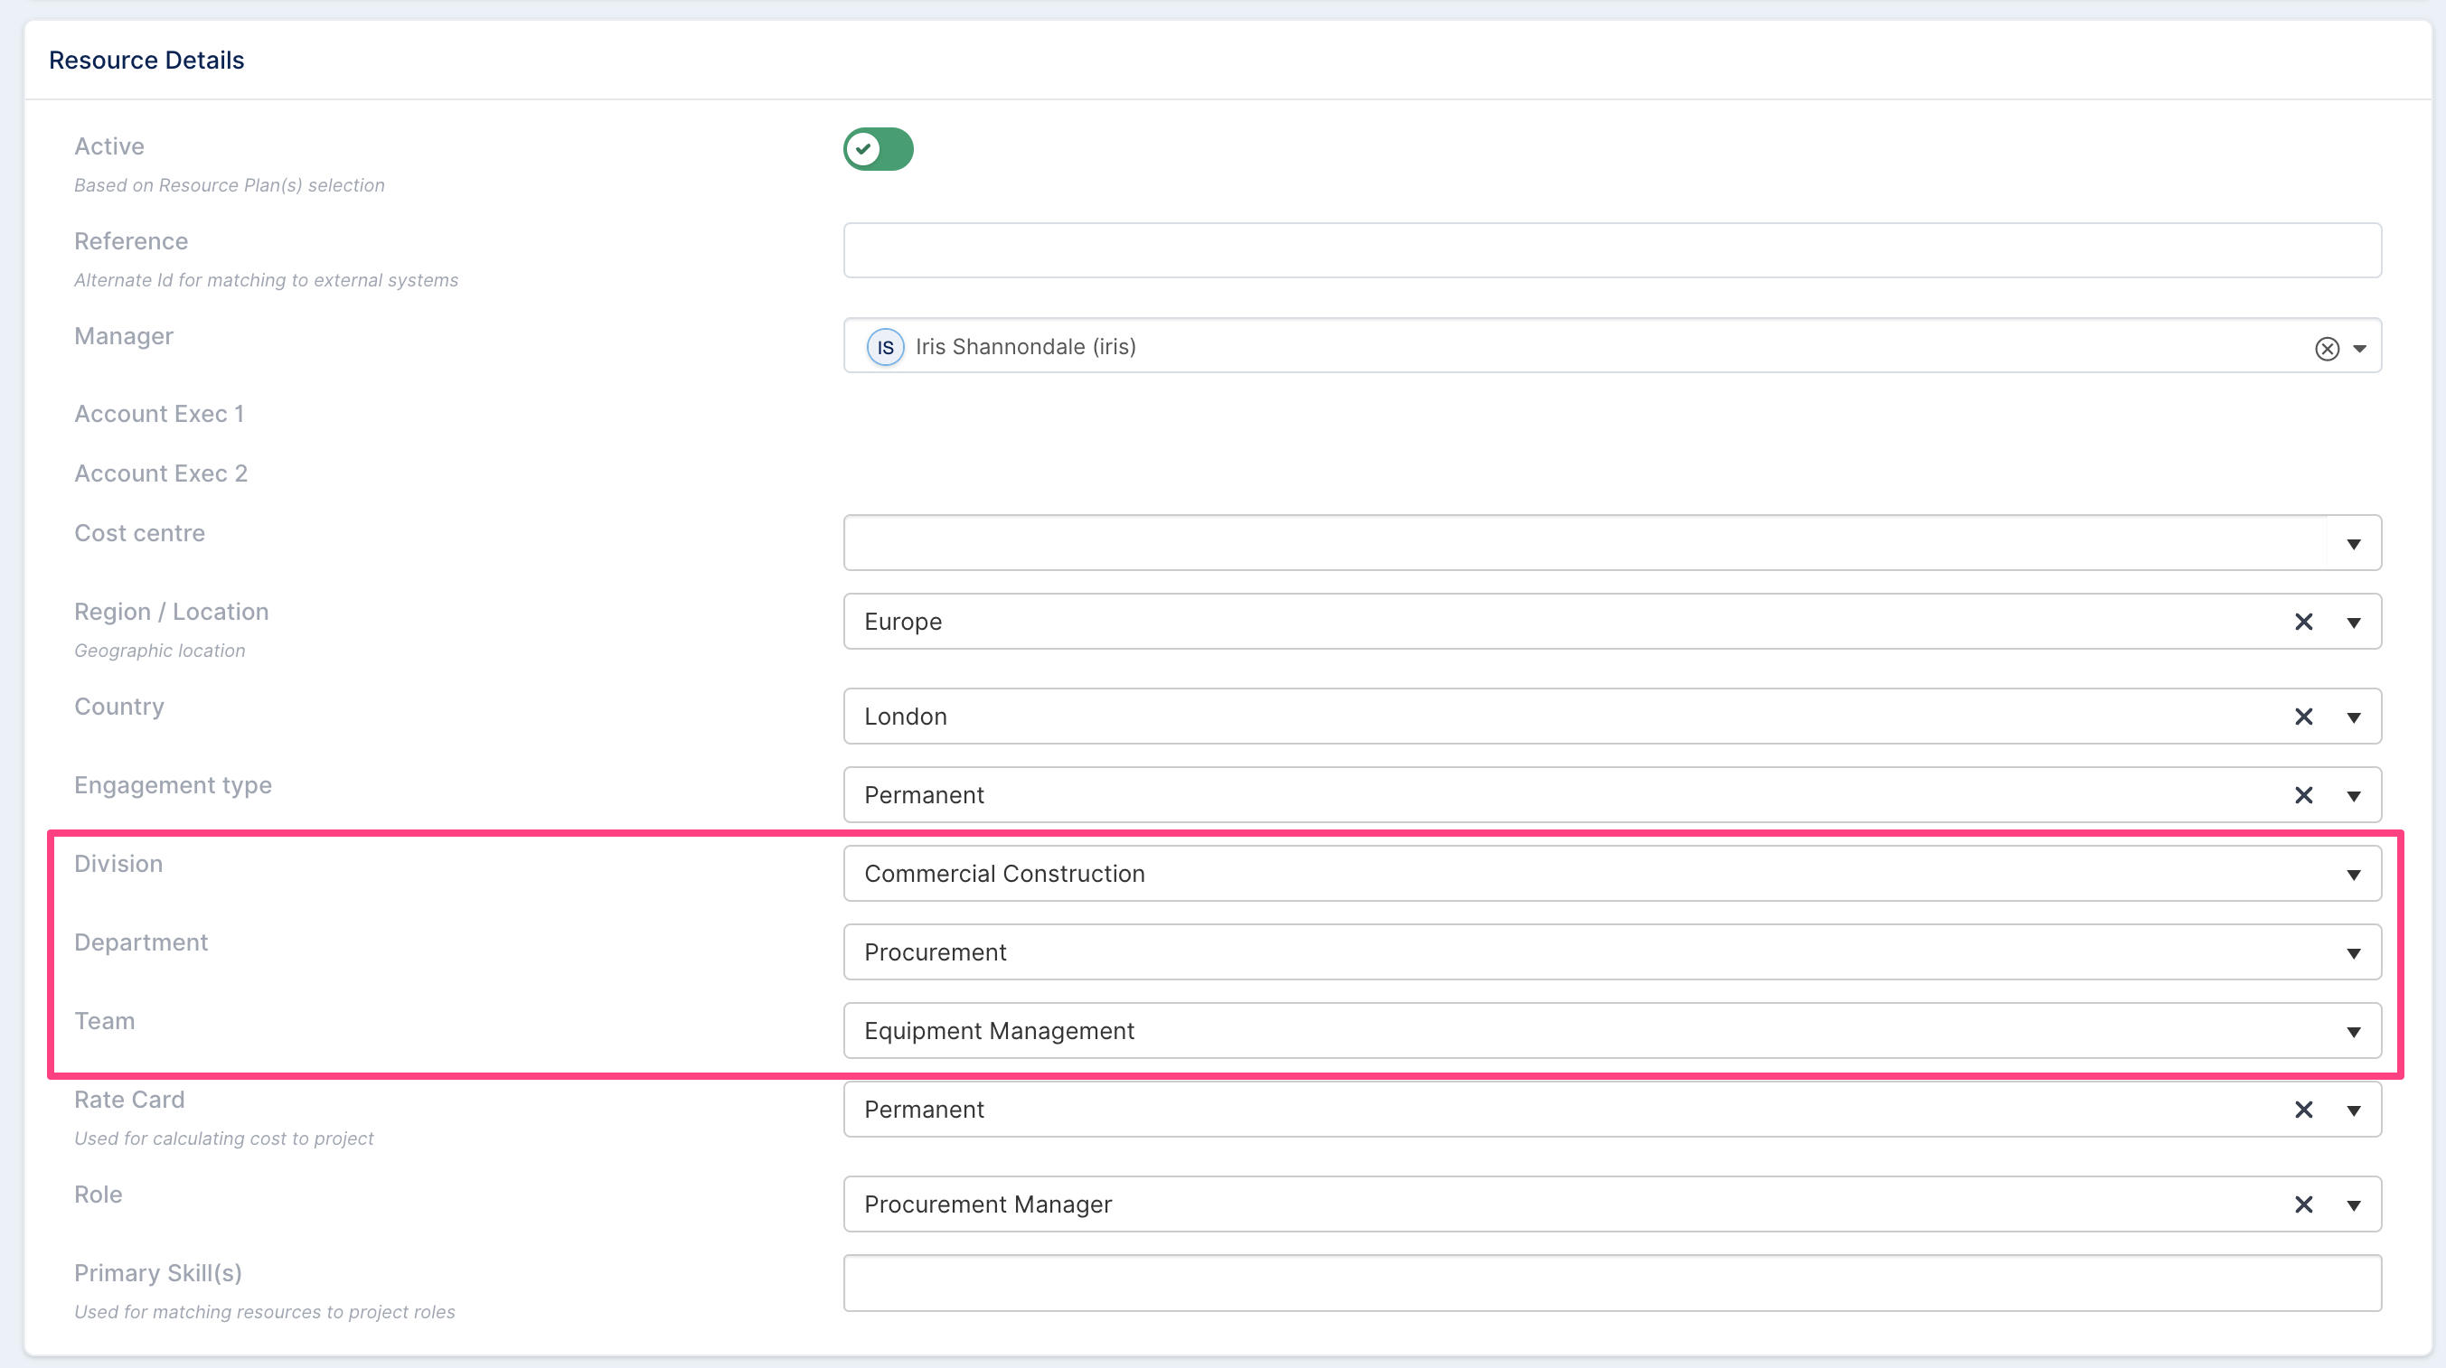Image resolution: width=2446 pixels, height=1368 pixels.
Task: Click the London country value text
Action: 905,717
